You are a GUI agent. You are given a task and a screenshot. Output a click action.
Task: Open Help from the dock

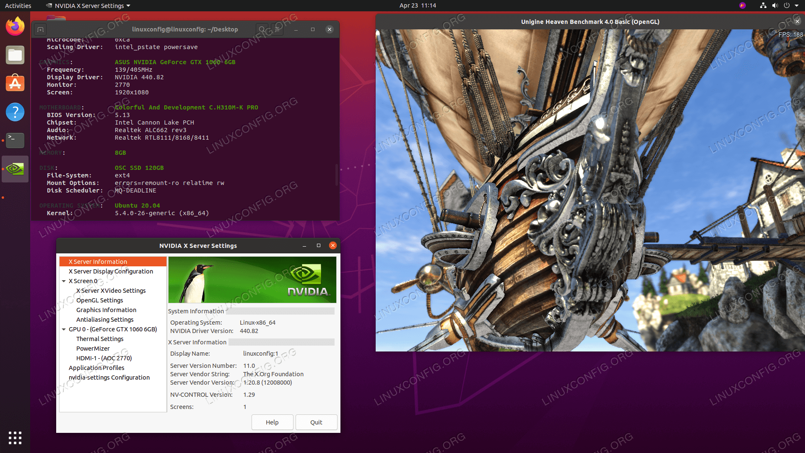pos(15,112)
